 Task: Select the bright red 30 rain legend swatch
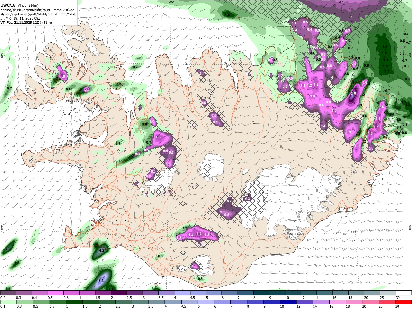[x=404, y=302]
